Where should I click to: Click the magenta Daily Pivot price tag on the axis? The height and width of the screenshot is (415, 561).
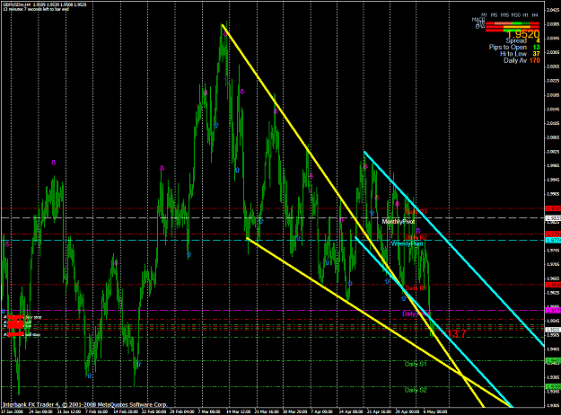pos(553,311)
